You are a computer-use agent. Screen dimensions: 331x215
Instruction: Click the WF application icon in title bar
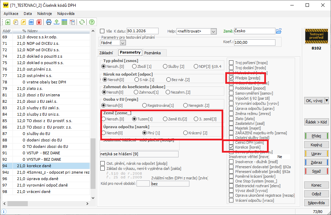6,5
